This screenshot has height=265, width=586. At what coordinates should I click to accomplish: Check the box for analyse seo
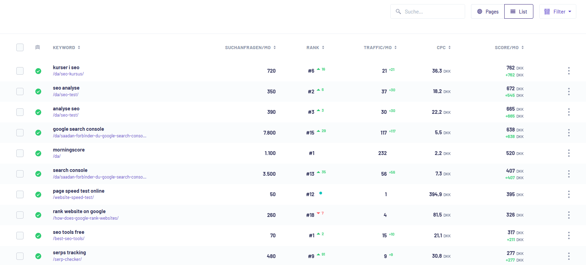(x=20, y=112)
